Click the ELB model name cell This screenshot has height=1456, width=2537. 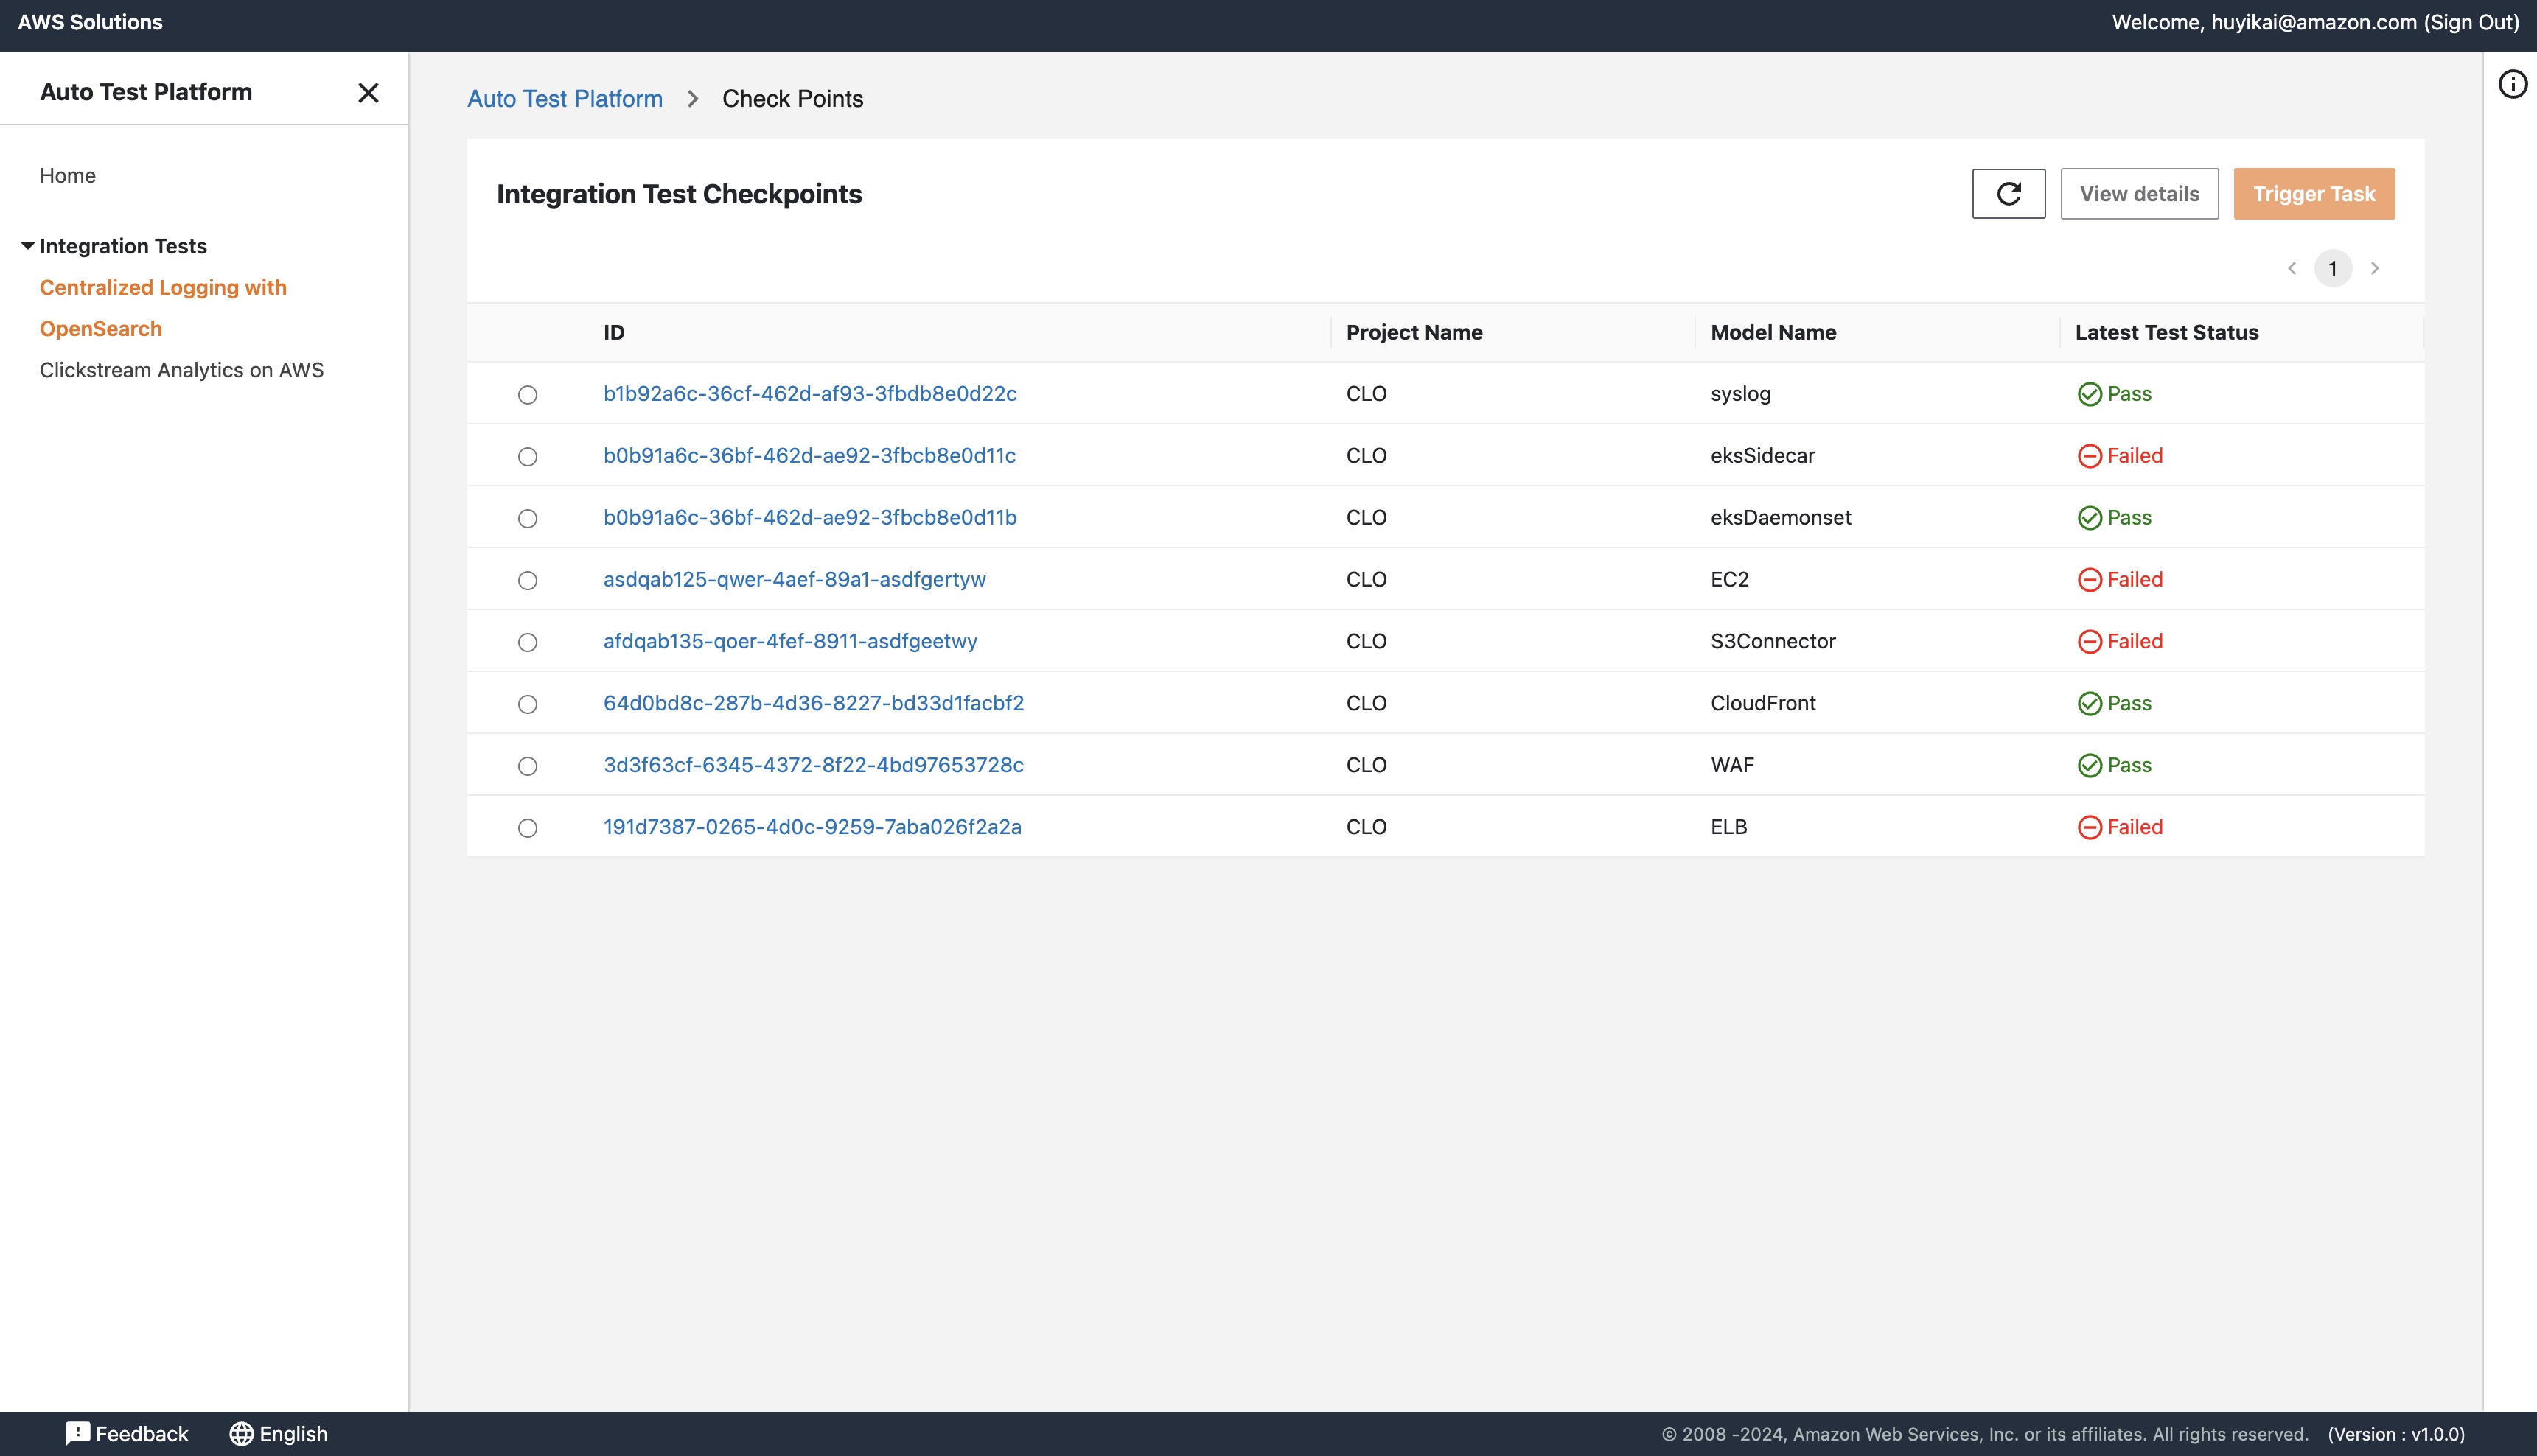point(1728,828)
